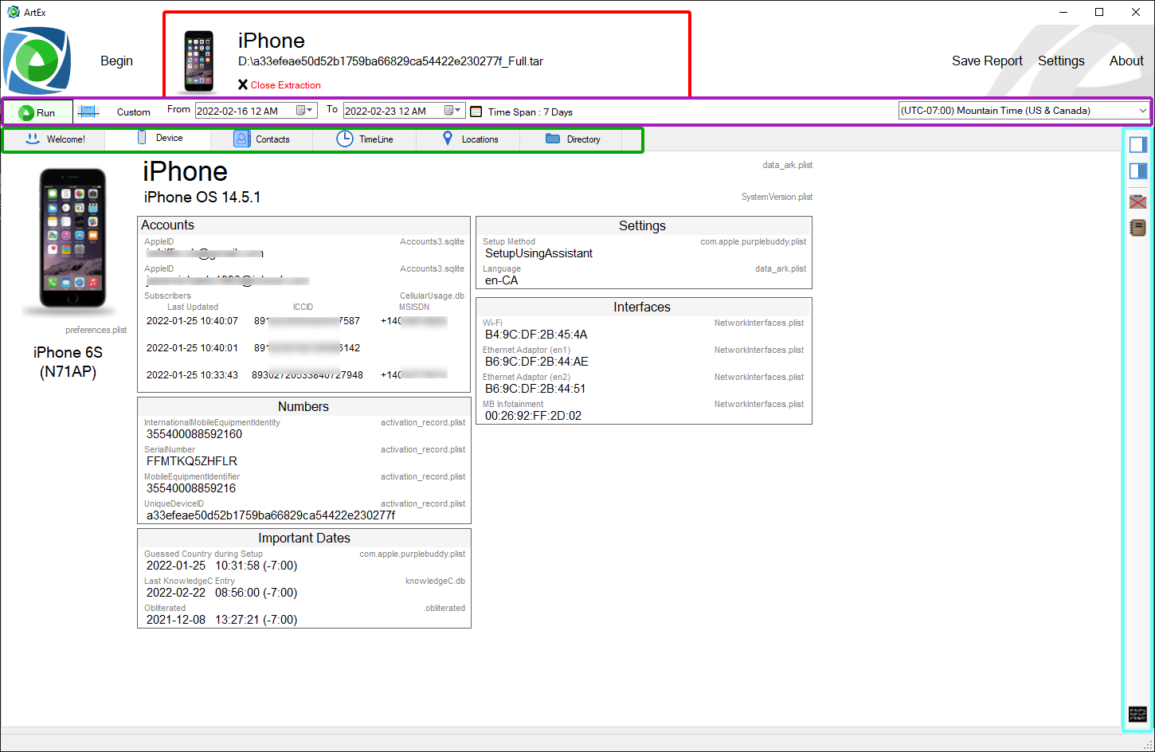Click the preferences.plist source label

click(96, 330)
